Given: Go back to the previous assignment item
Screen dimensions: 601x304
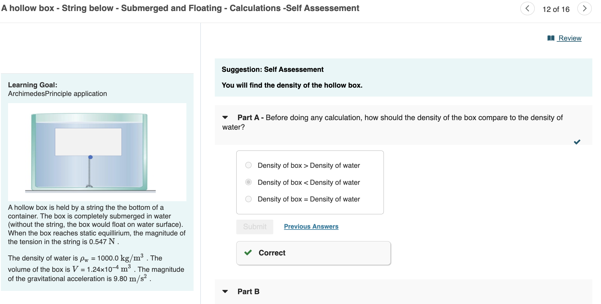Looking at the screenshot, I should [528, 9].
